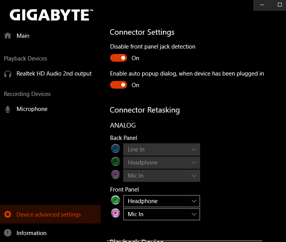Click the ANALOG label
This screenshot has width=286, height=242.
tap(123, 125)
